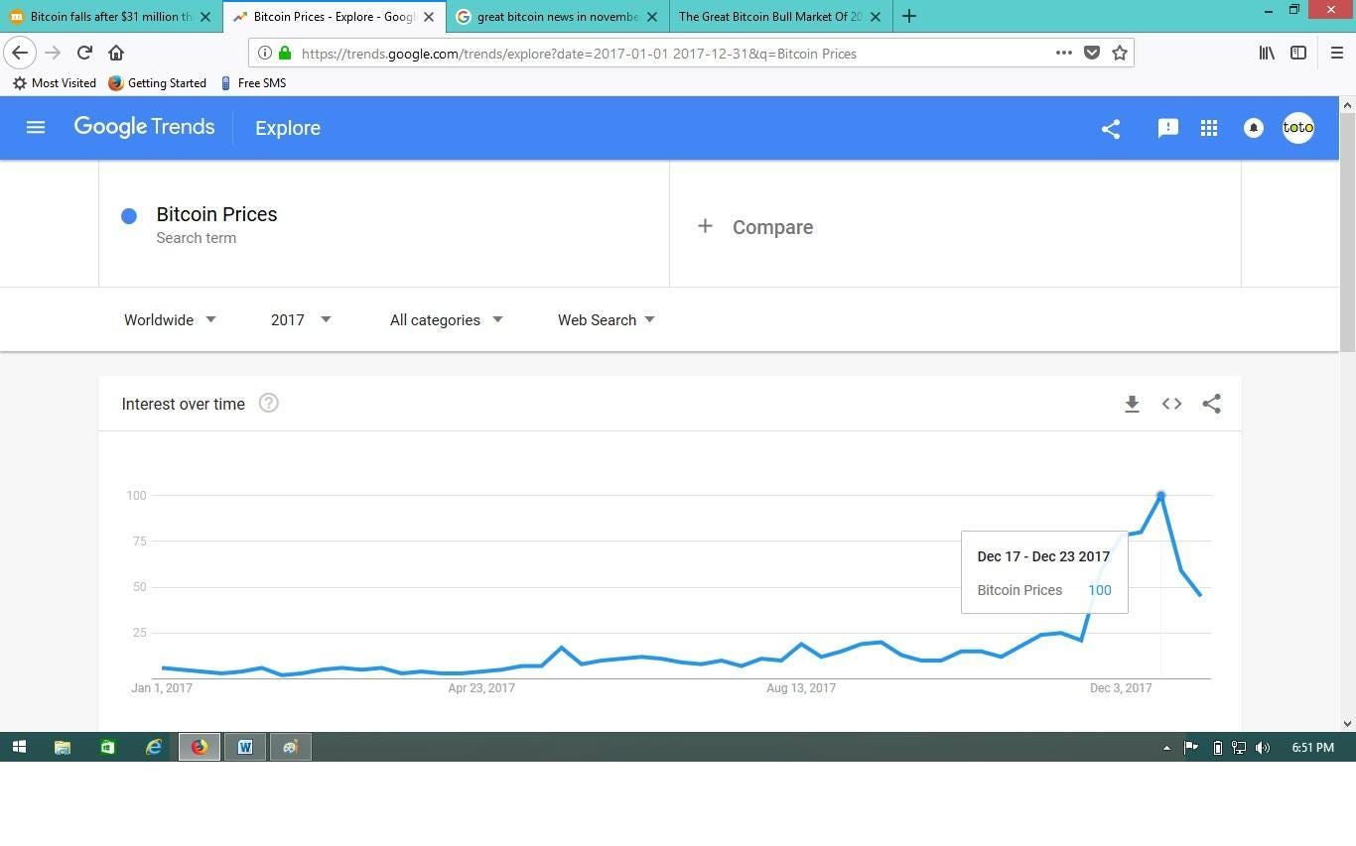This screenshot has height=846, width=1356.
Task: Reload the current page
Action: pyautogui.click(x=84, y=53)
